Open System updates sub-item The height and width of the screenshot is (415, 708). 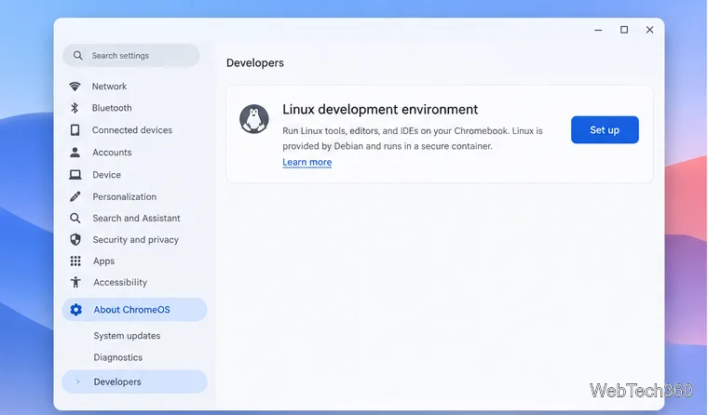point(127,336)
